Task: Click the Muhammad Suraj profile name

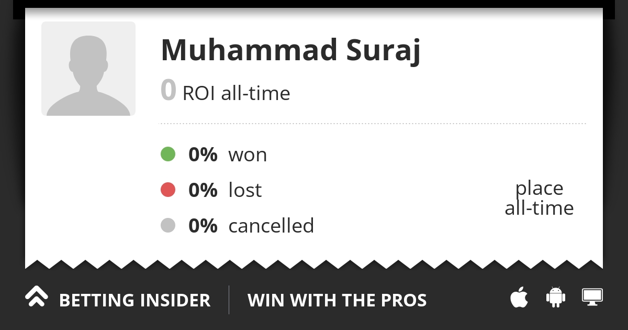Action: click(290, 50)
